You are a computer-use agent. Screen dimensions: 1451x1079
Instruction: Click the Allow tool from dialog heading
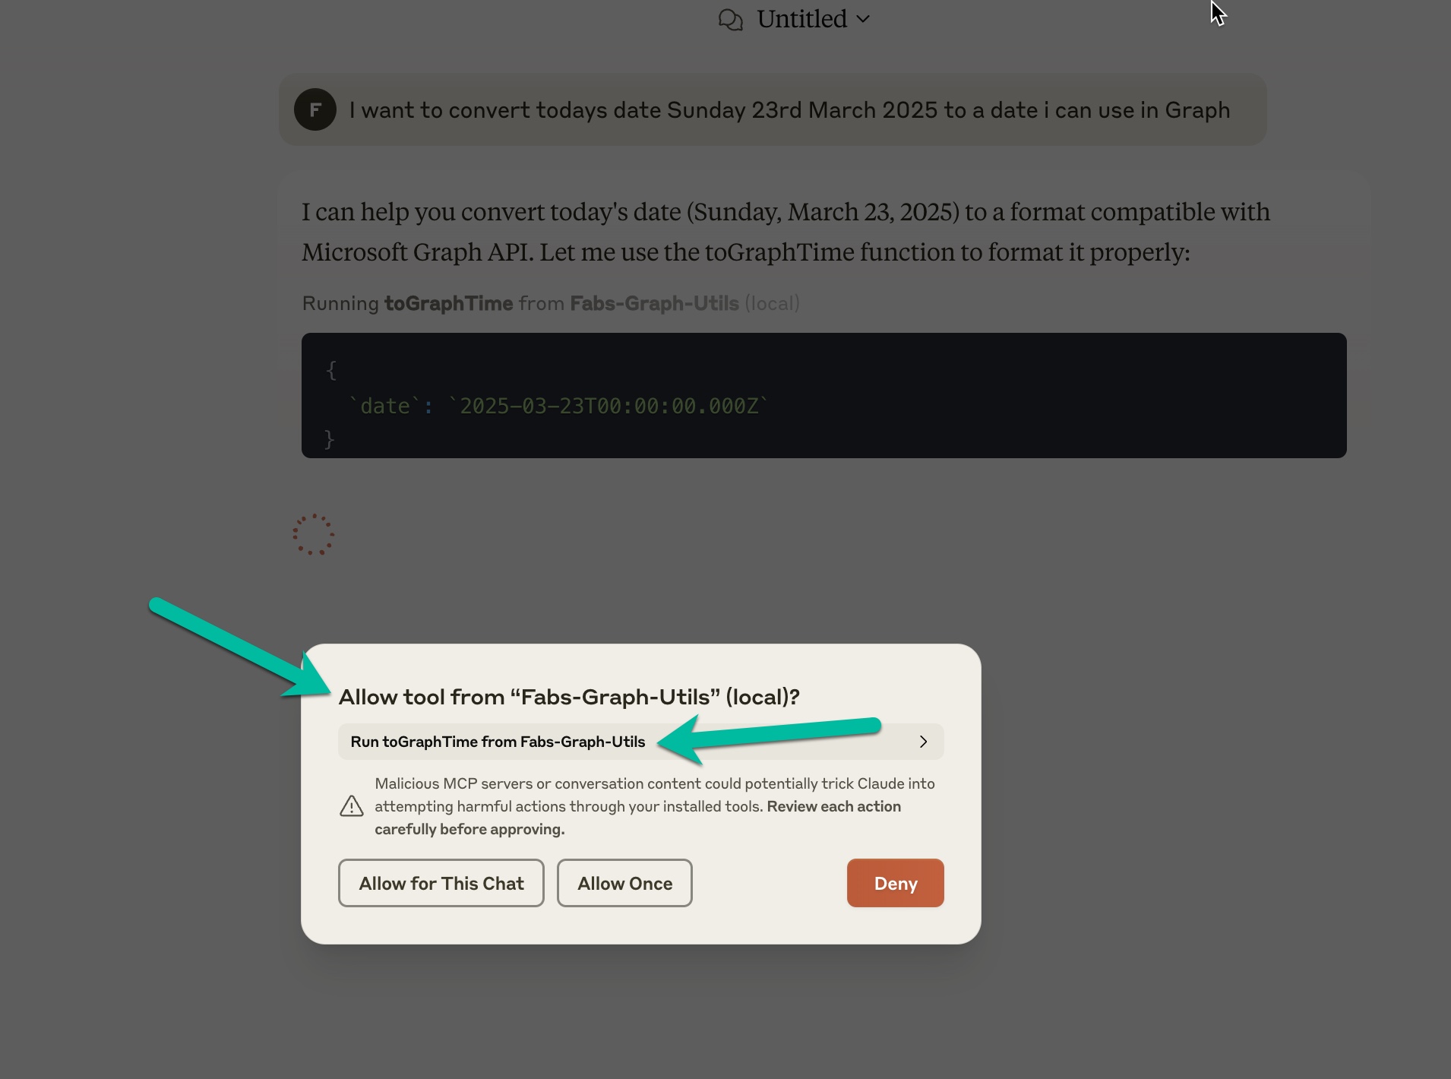tap(569, 696)
